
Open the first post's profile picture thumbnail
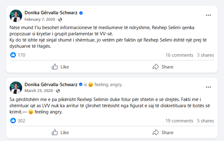pyautogui.click(x=16, y=16)
